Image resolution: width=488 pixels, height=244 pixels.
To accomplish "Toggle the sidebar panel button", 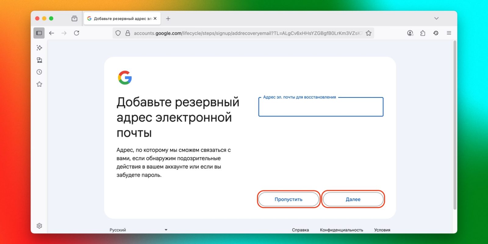I will (x=39, y=33).
